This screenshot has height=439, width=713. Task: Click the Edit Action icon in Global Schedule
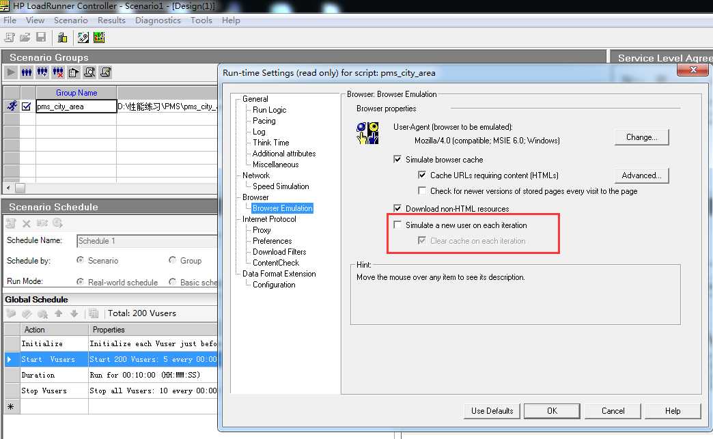pos(27,313)
